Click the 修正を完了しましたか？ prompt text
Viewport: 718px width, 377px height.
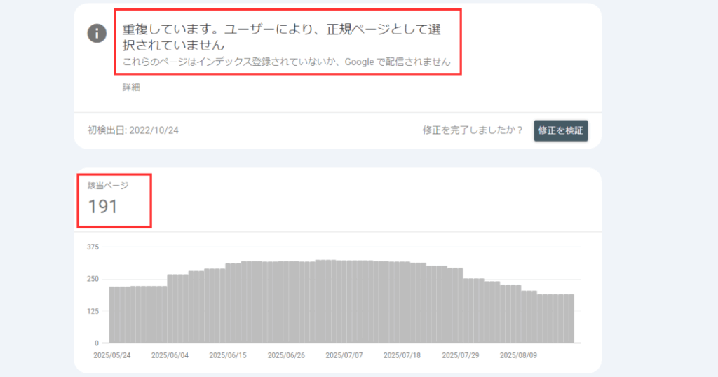[473, 130]
